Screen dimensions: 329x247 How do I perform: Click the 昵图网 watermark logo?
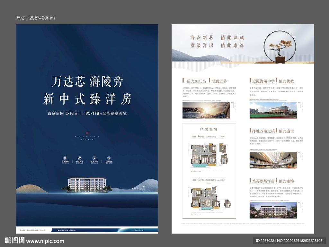(x=14, y=241)
